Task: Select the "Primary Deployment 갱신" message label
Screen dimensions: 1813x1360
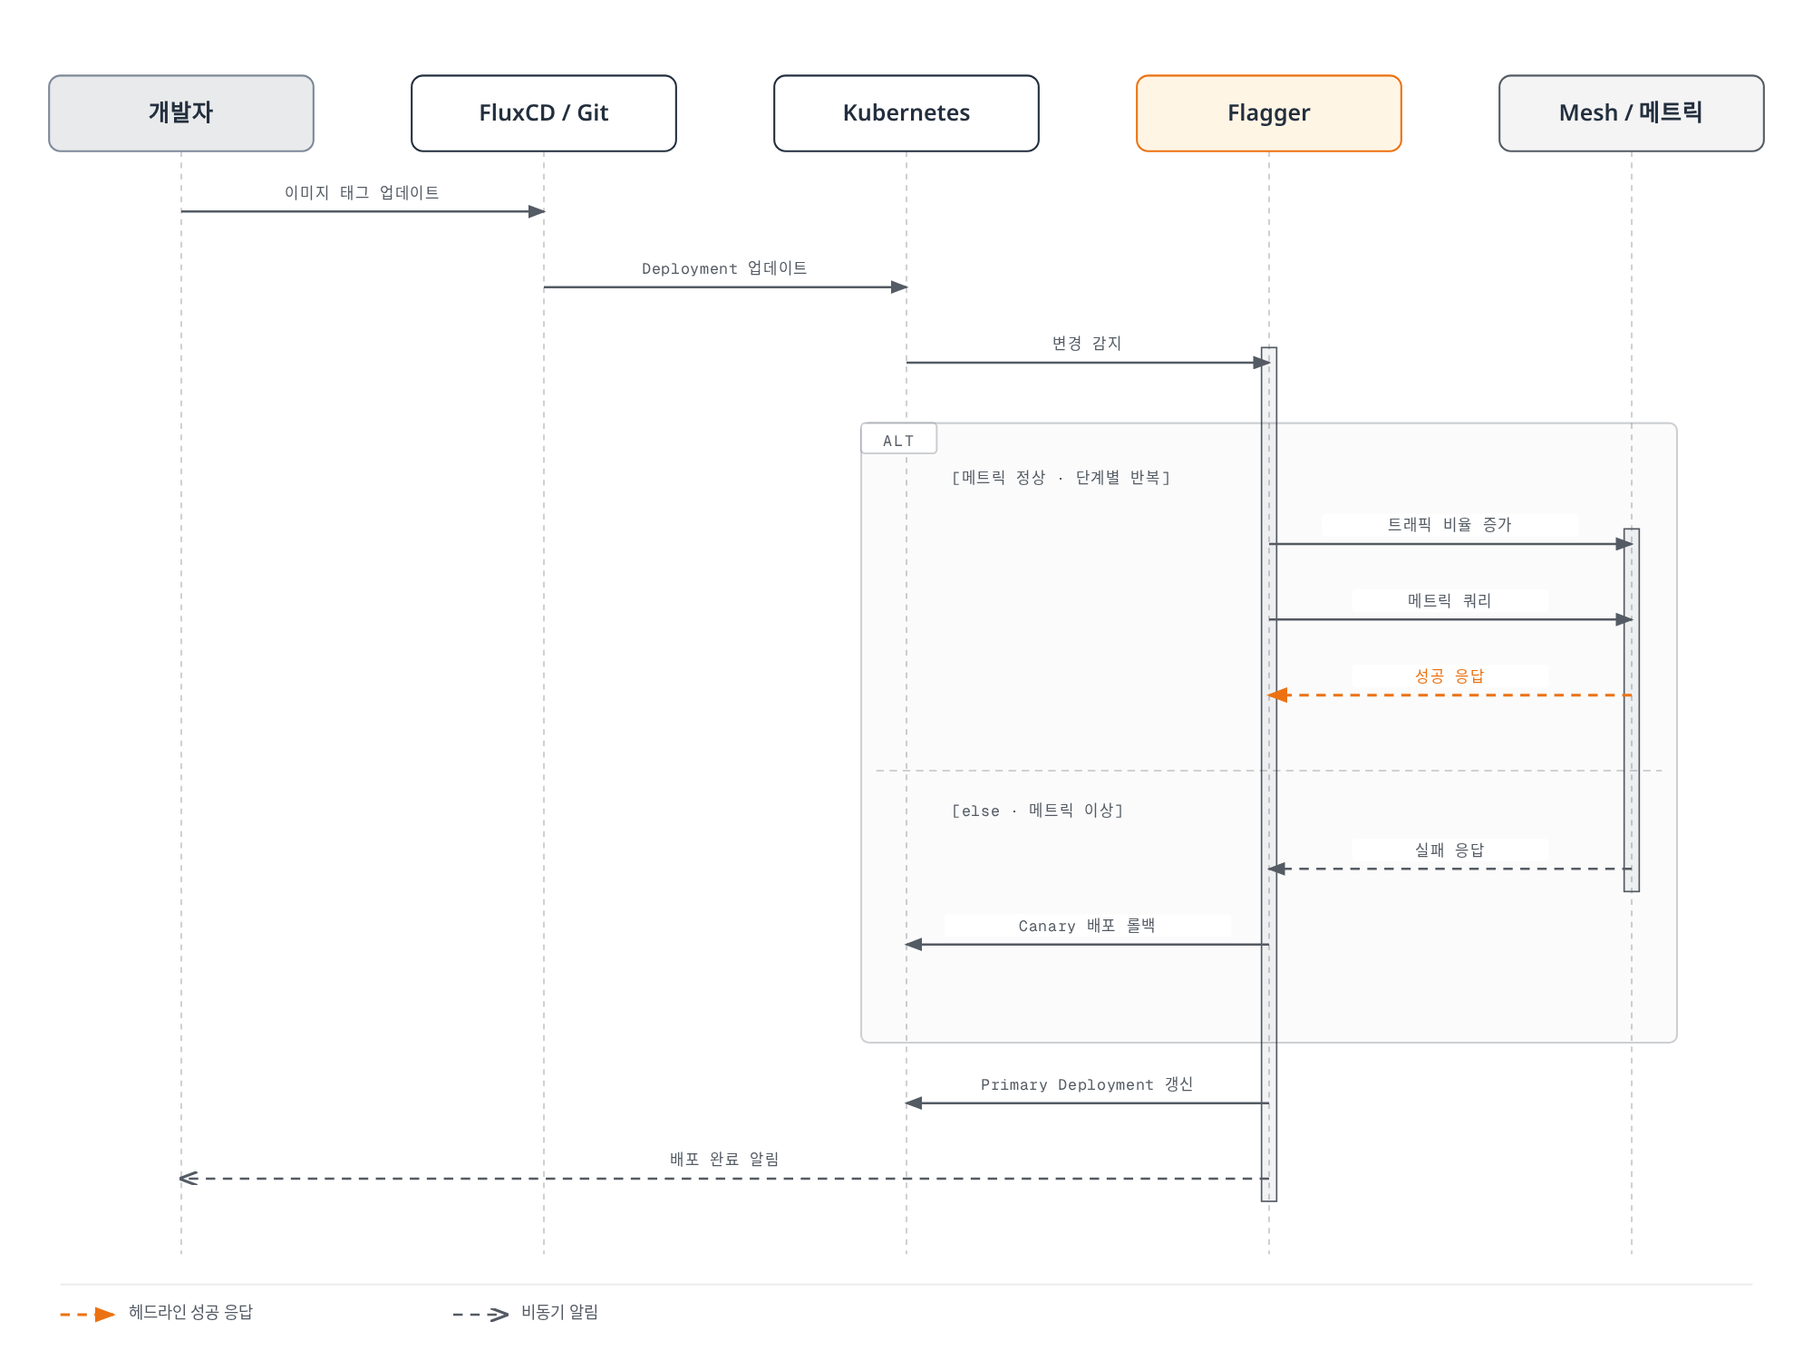Action: [x=1087, y=1084]
